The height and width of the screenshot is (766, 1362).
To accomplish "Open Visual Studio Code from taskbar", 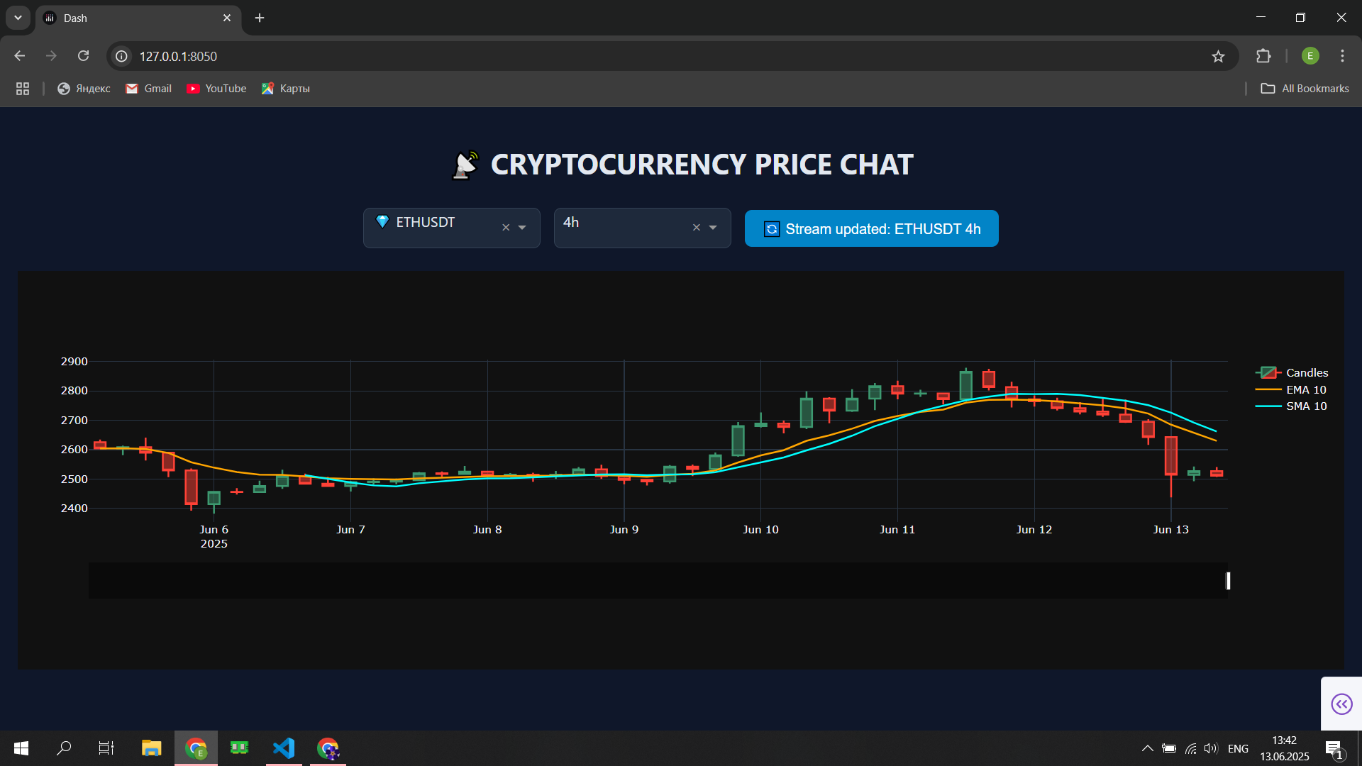I will [284, 748].
